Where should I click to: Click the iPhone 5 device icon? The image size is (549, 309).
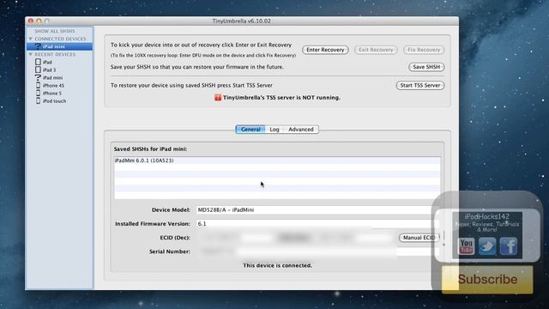[x=38, y=93]
